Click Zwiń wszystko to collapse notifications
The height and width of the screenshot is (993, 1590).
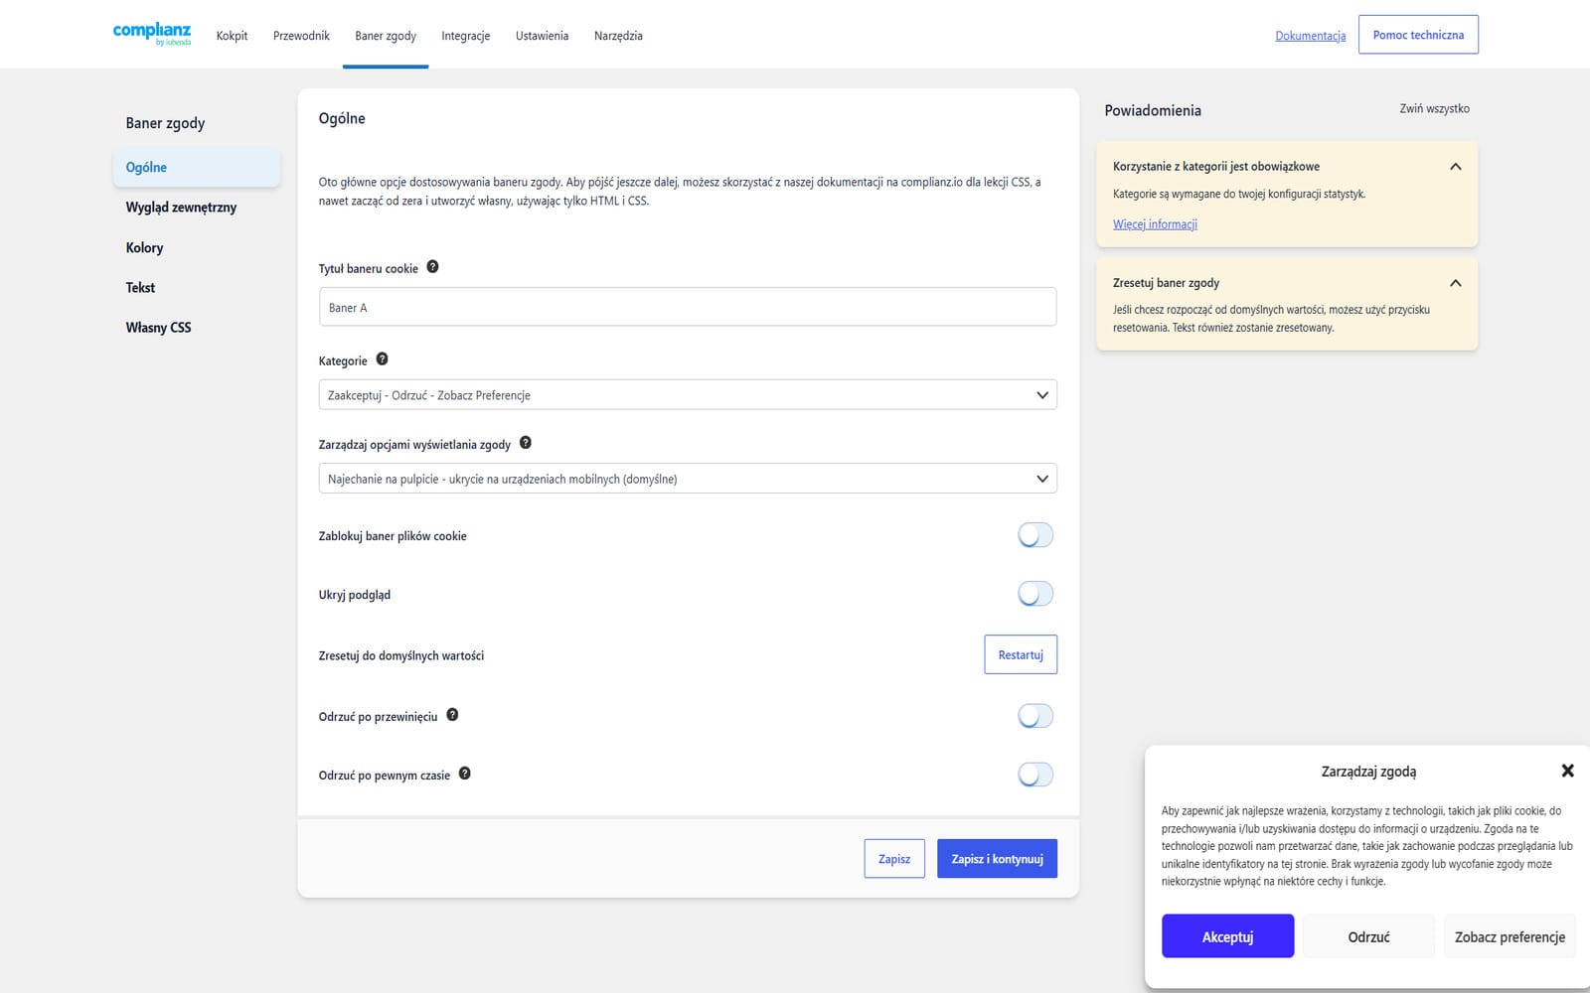coord(1434,109)
